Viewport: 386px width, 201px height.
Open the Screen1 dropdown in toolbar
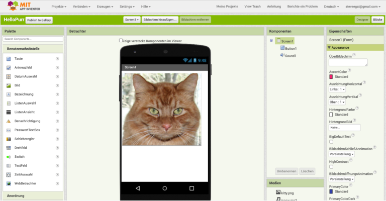[x=131, y=20]
